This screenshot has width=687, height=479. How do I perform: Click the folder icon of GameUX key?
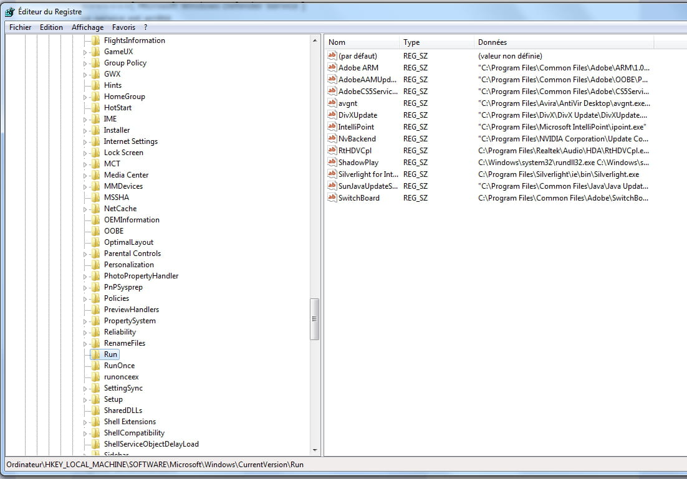click(96, 52)
